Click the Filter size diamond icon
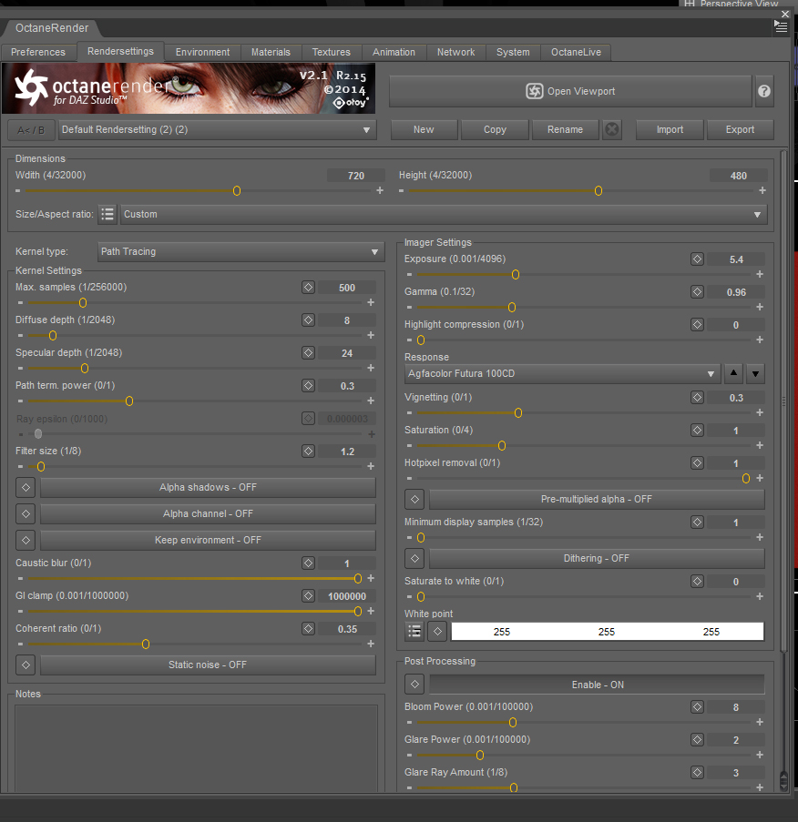Screen dimensions: 798x822 (308, 452)
